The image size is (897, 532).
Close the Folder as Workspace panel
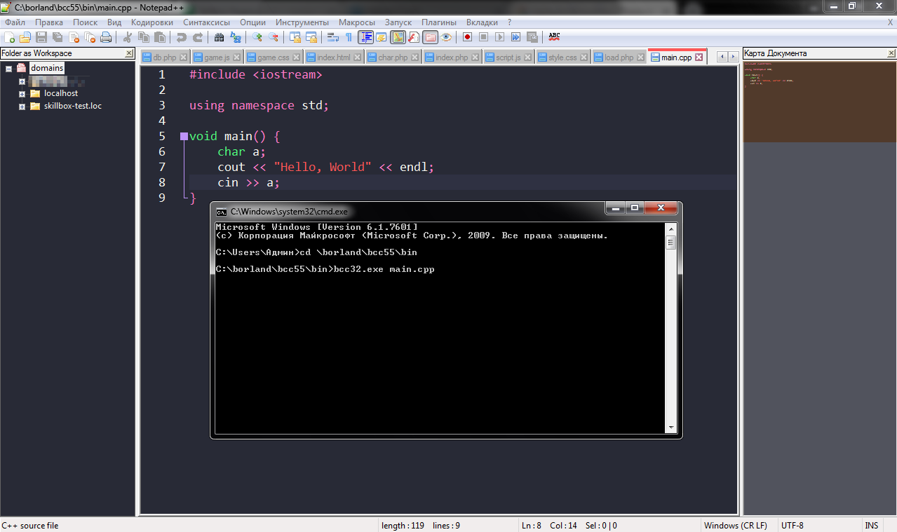129,53
